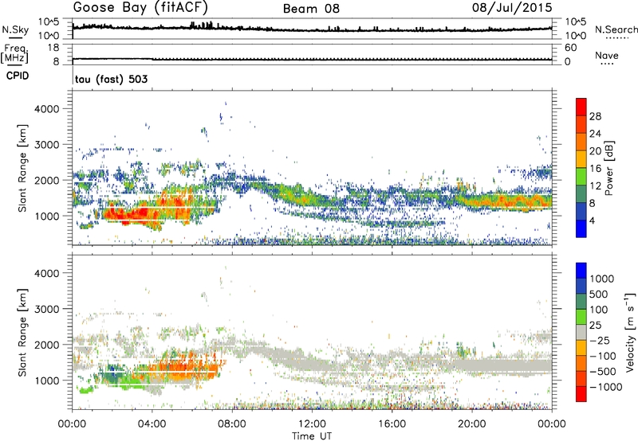Click the 'Time UT' axis title
The height and width of the screenshot is (441, 638).
pyautogui.click(x=312, y=436)
